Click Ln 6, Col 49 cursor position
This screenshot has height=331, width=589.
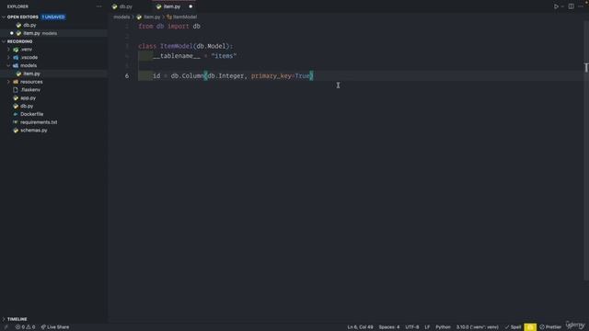coord(360,327)
